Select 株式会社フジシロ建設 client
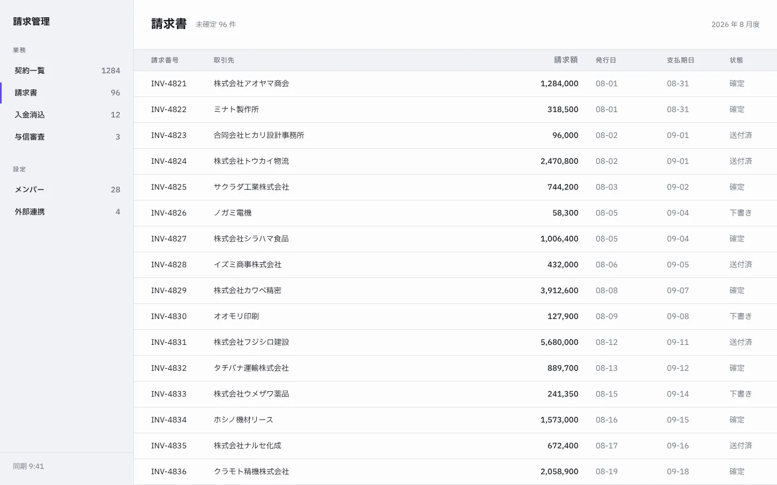Image resolution: width=777 pixels, height=485 pixels. [x=251, y=342]
